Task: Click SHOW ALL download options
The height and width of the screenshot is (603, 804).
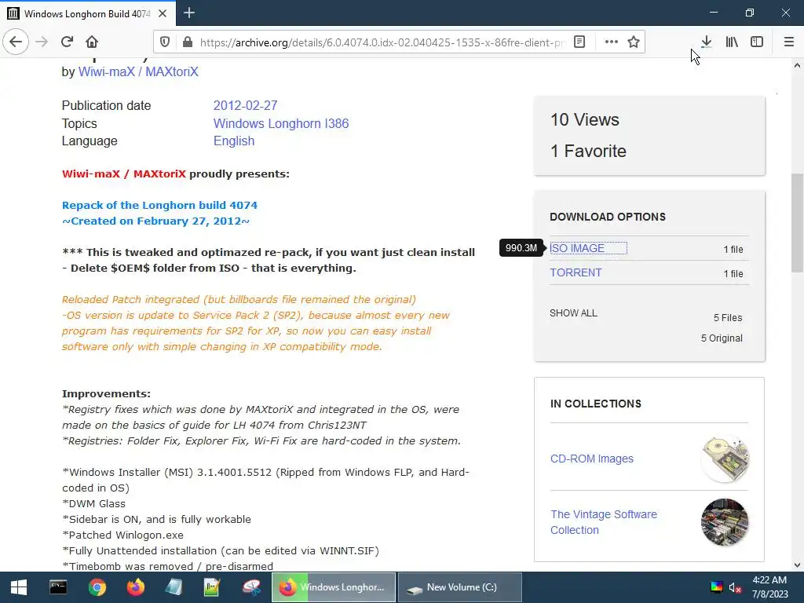Action: point(573,312)
